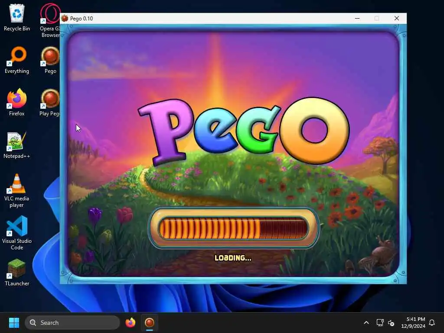Click the Pego taskbar icon
Viewport: 444px width, 333px height.
pos(150,323)
